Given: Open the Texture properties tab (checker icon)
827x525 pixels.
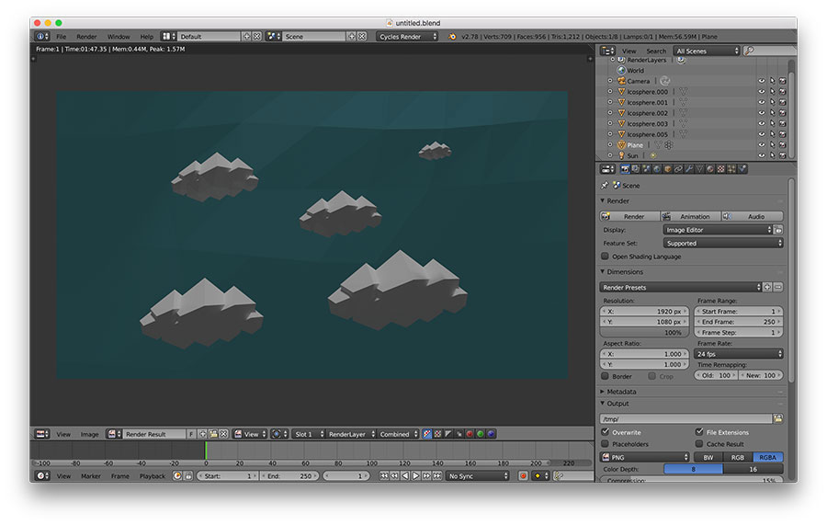Looking at the screenshot, I should [721, 169].
